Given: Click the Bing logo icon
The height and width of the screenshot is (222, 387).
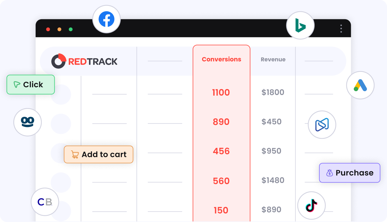Looking at the screenshot, I should pos(300,25).
